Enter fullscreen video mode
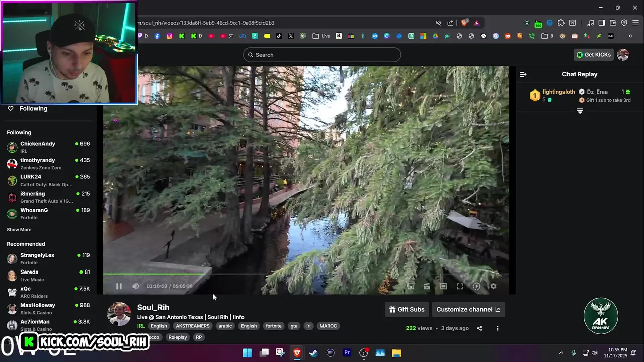Screen dimensions: 644x362 (x=460, y=286)
